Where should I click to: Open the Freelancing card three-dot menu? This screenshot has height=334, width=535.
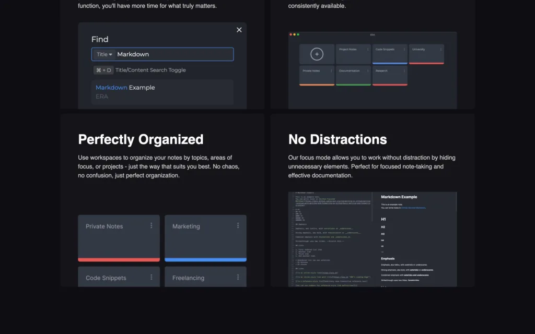click(238, 277)
